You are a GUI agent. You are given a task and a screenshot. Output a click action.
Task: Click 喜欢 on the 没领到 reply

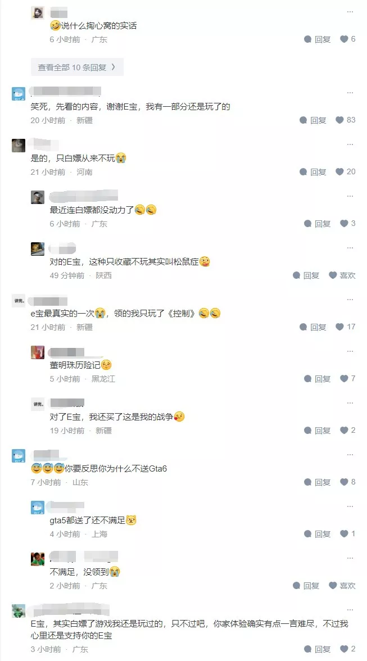click(x=342, y=586)
